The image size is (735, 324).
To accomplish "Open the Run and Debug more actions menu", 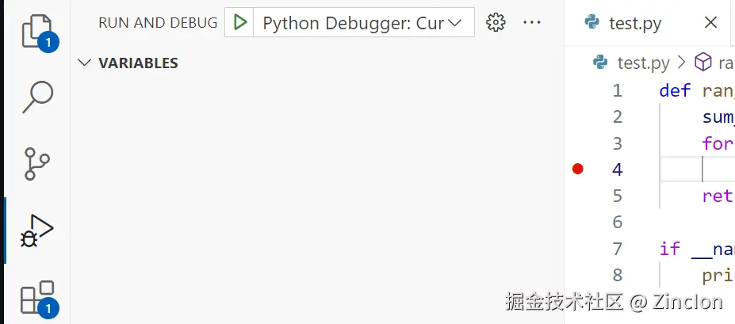I will click(532, 23).
